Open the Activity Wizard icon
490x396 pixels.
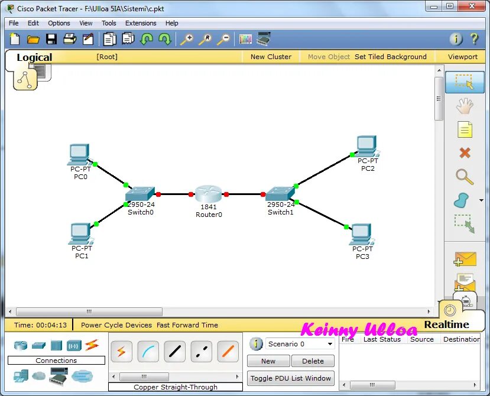88,39
